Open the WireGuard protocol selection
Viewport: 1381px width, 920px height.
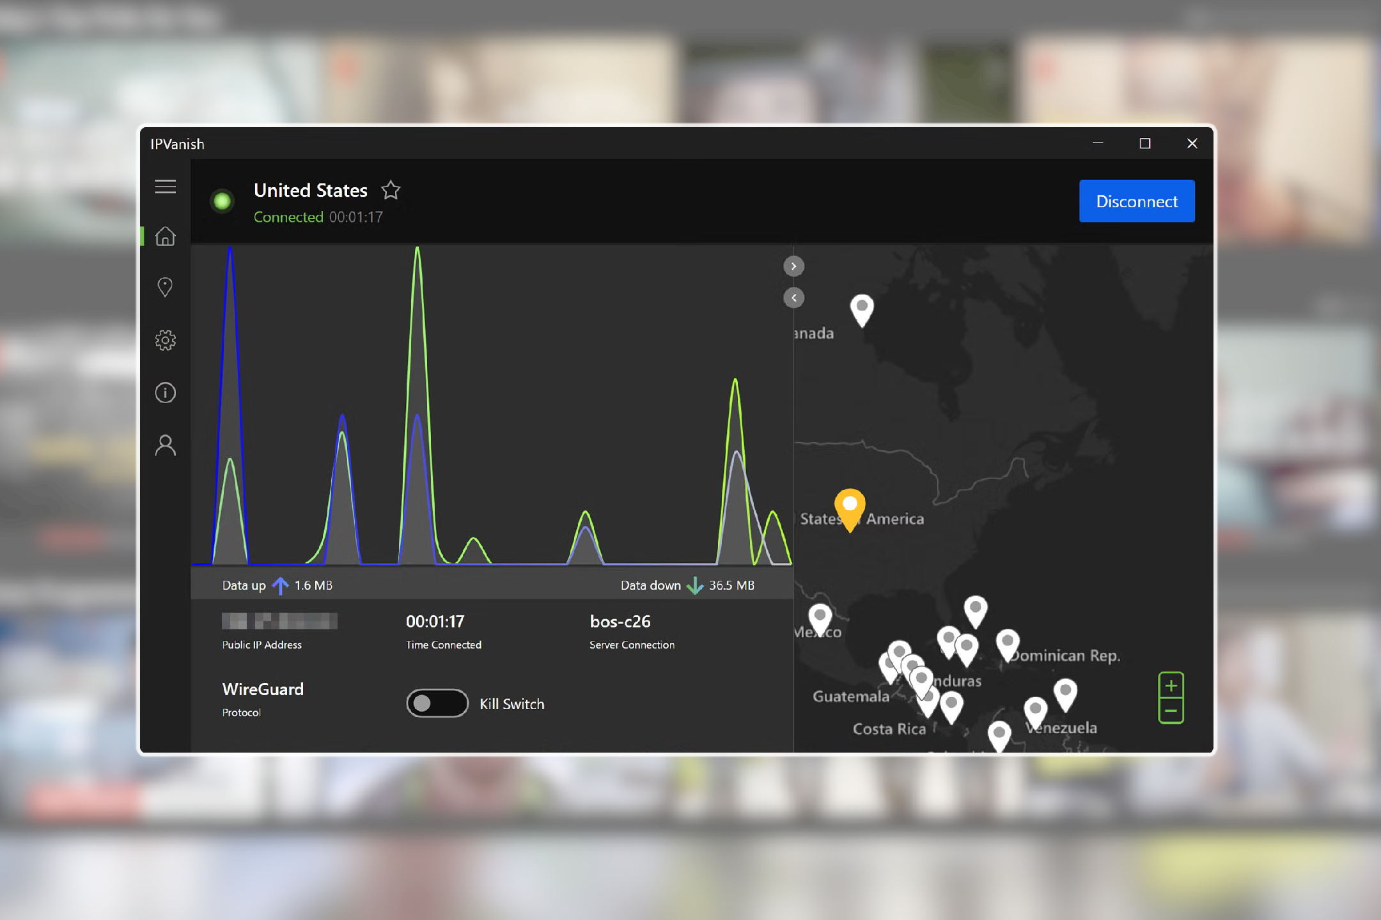coord(263,689)
